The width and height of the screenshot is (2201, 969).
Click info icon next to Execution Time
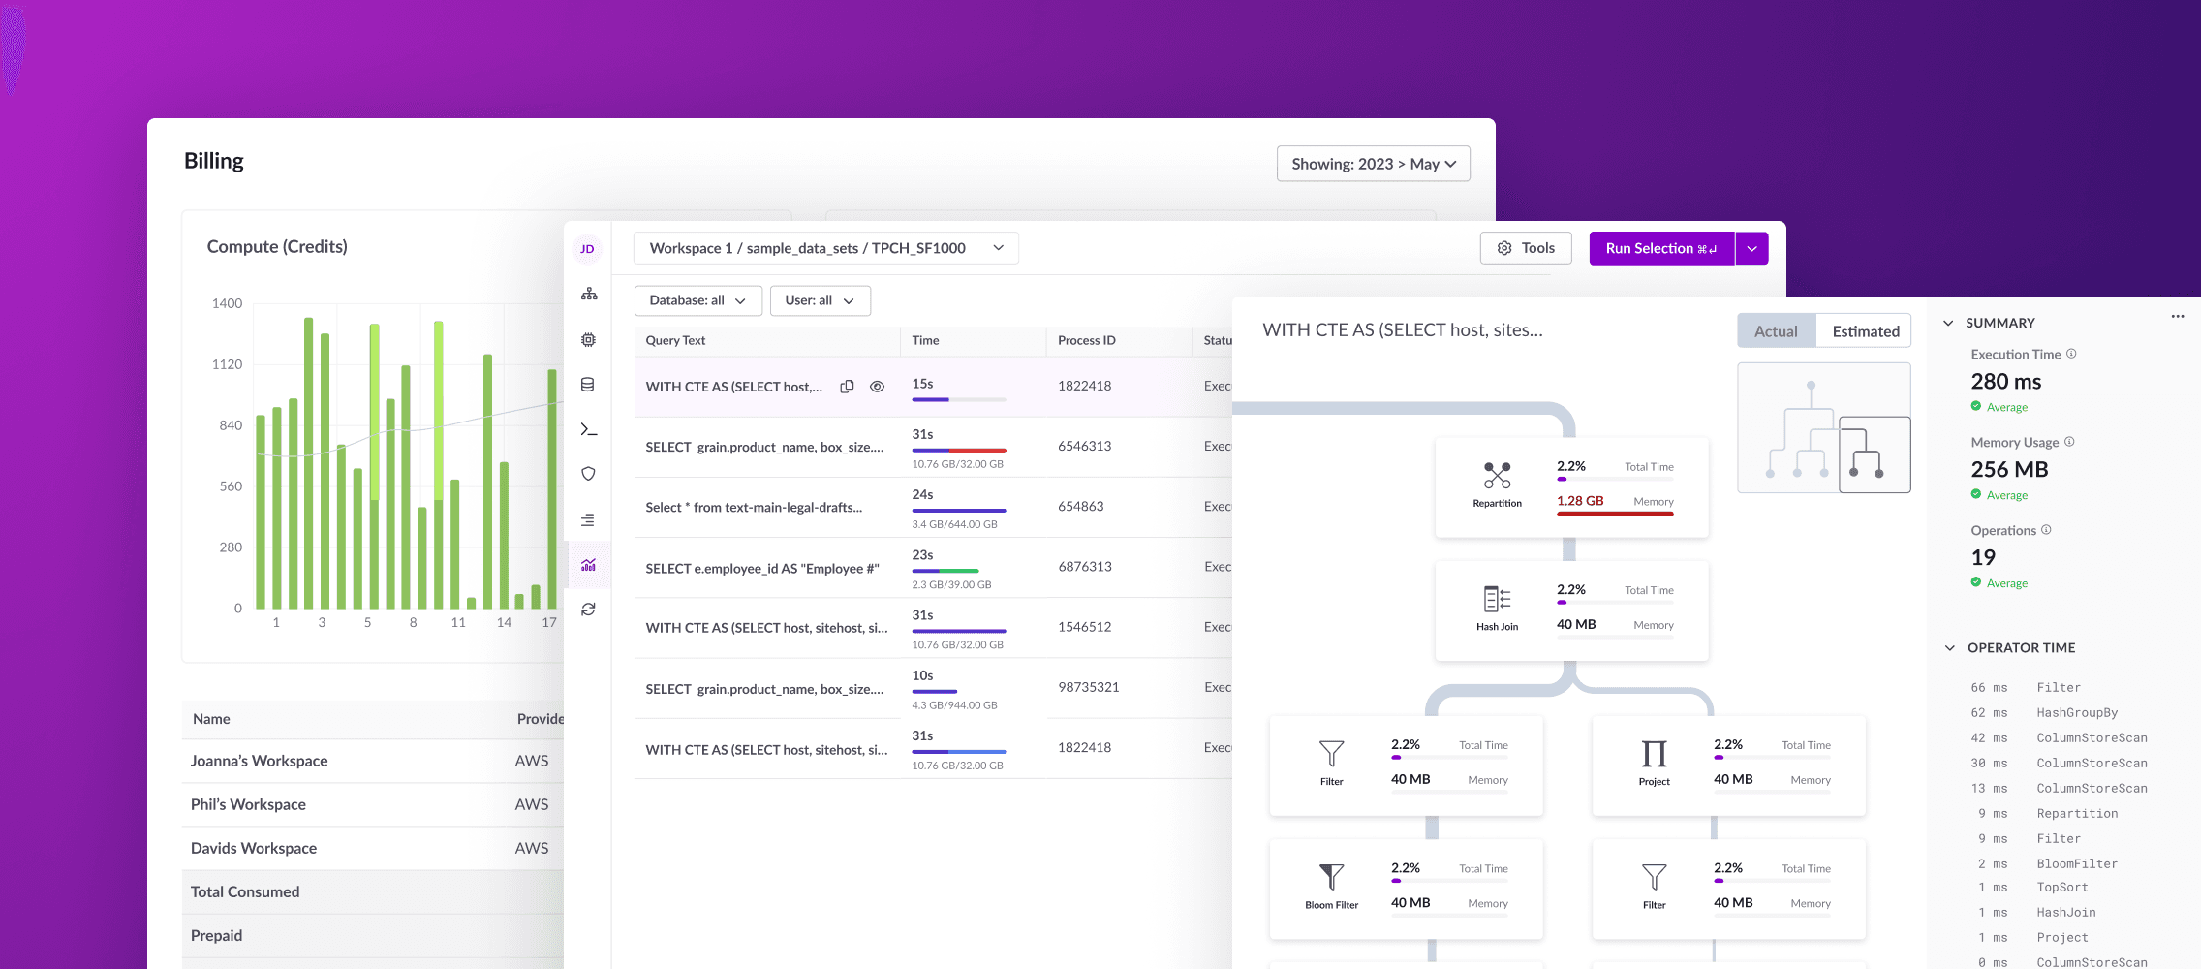[2071, 354]
